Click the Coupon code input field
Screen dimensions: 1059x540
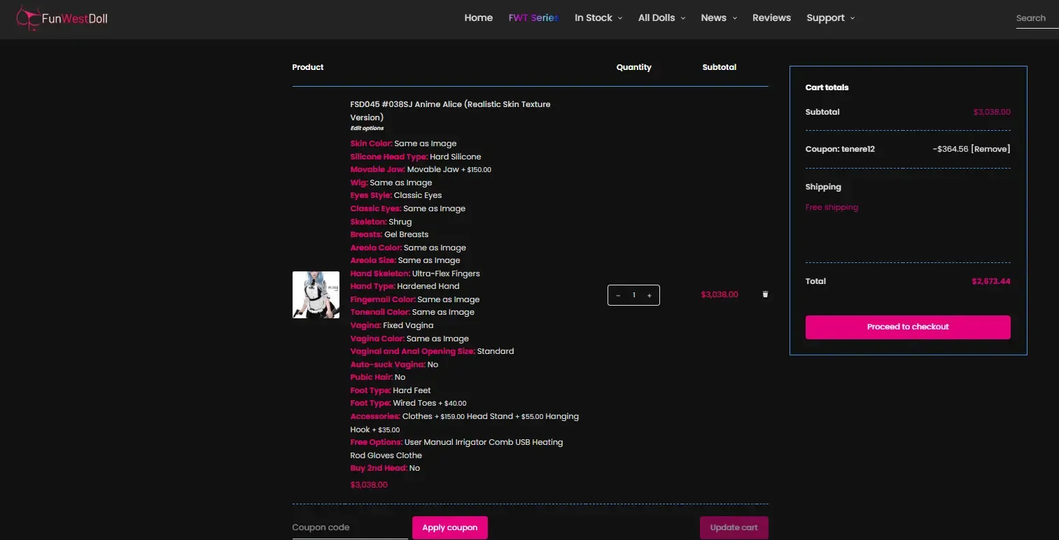pyautogui.click(x=350, y=527)
